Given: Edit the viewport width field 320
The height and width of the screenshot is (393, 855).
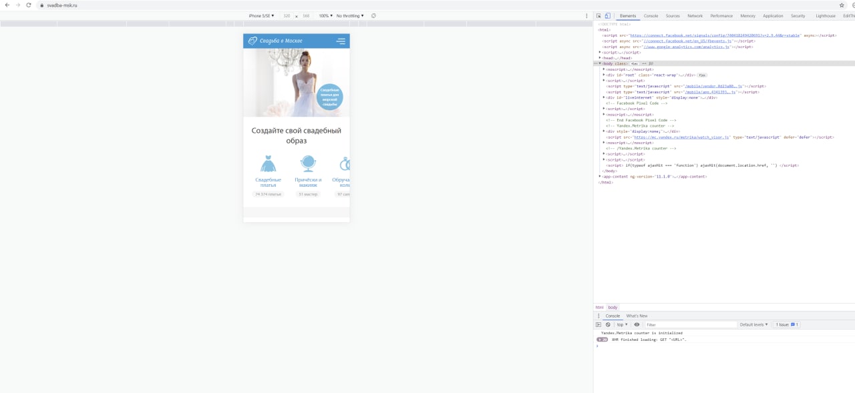Looking at the screenshot, I should (x=287, y=15).
